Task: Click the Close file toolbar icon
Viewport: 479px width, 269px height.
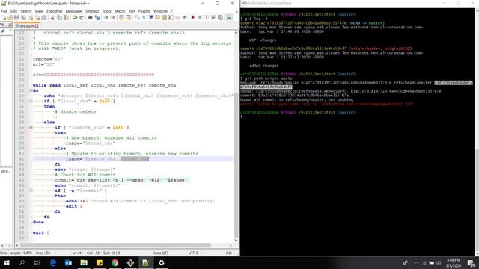Action: [x=31, y=18]
